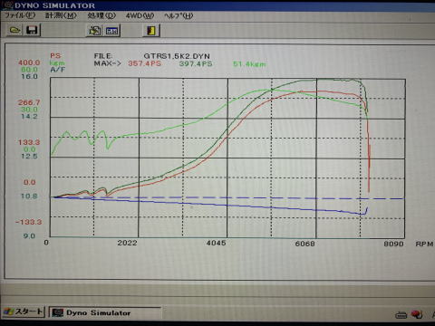Click the -133.3 axis value
The width and height of the screenshot is (435, 326).
pyautogui.click(x=29, y=222)
